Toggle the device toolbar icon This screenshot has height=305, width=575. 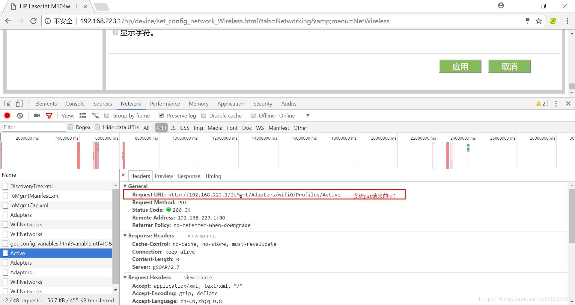pyautogui.click(x=19, y=104)
